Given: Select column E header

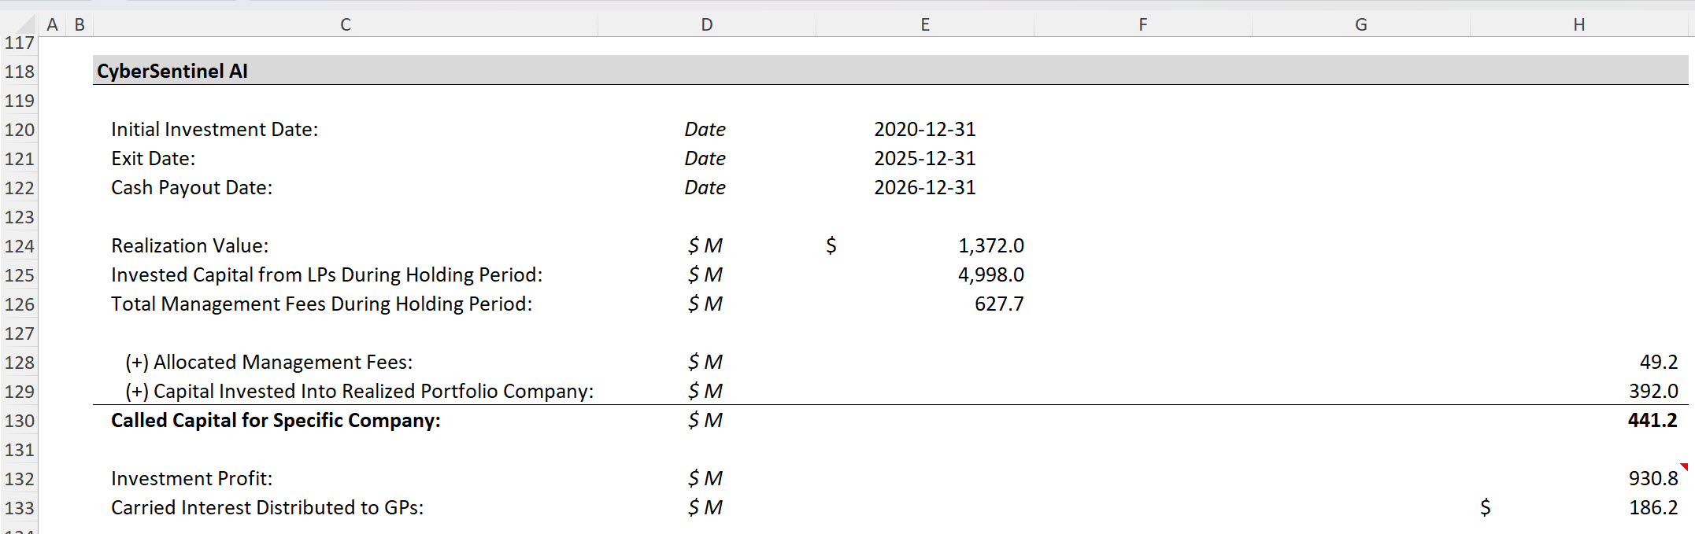Looking at the screenshot, I should coord(925,24).
